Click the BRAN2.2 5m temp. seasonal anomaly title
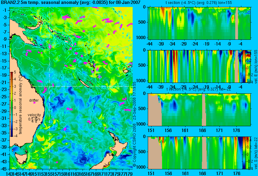This screenshot has height=176, width=258. tap(70, 2)
